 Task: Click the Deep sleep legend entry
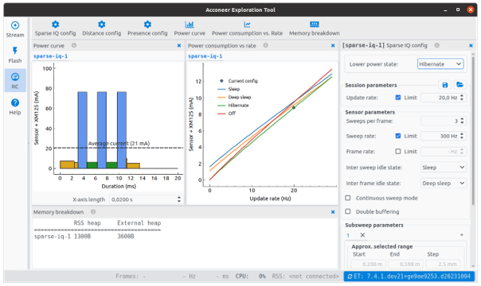pyautogui.click(x=234, y=97)
